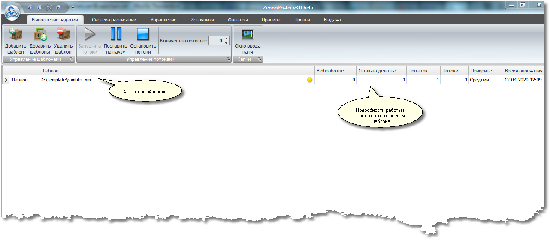Click the Добавить шаблон icon
Screen dimensions: 550x240
click(x=15, y=35)
